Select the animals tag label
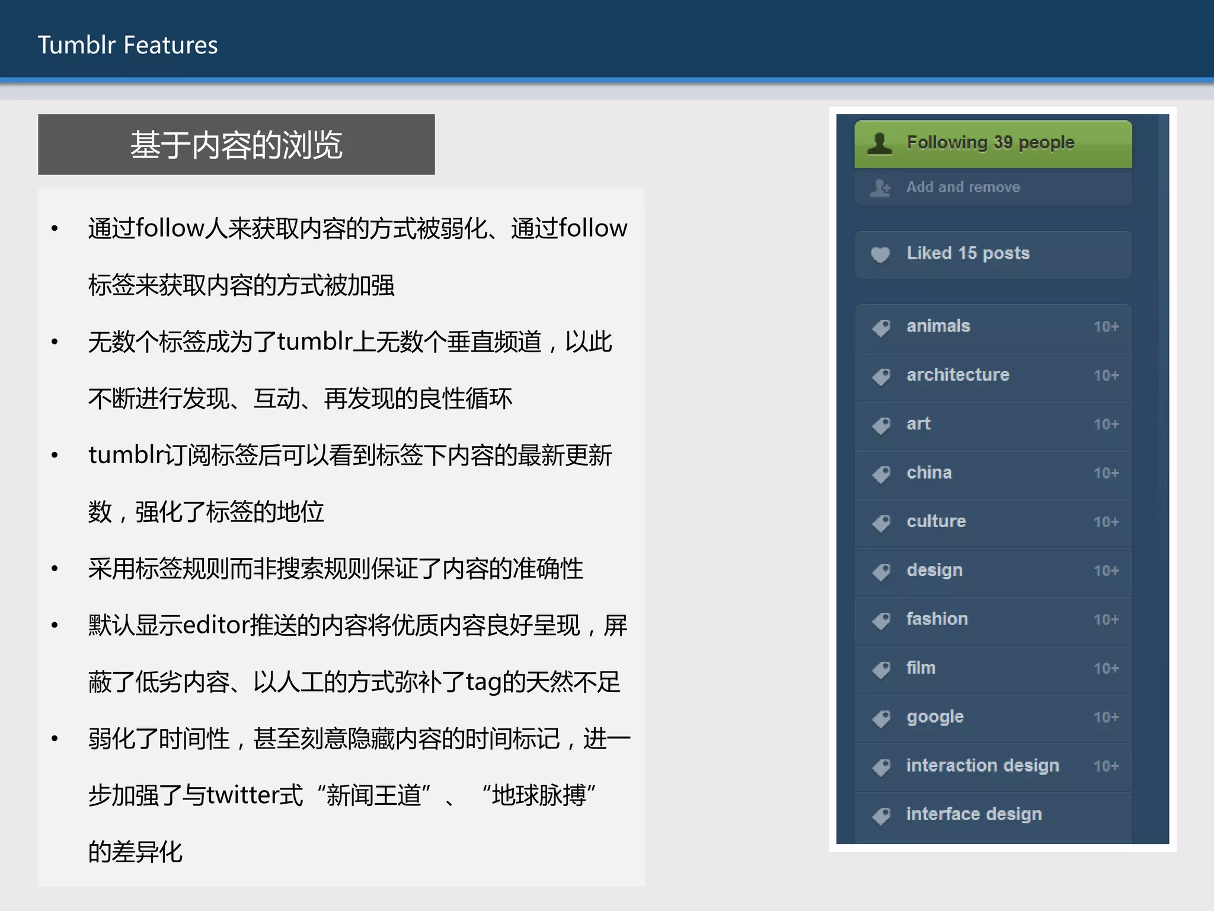Screen dimensions: 1214x911 point(938,326)
